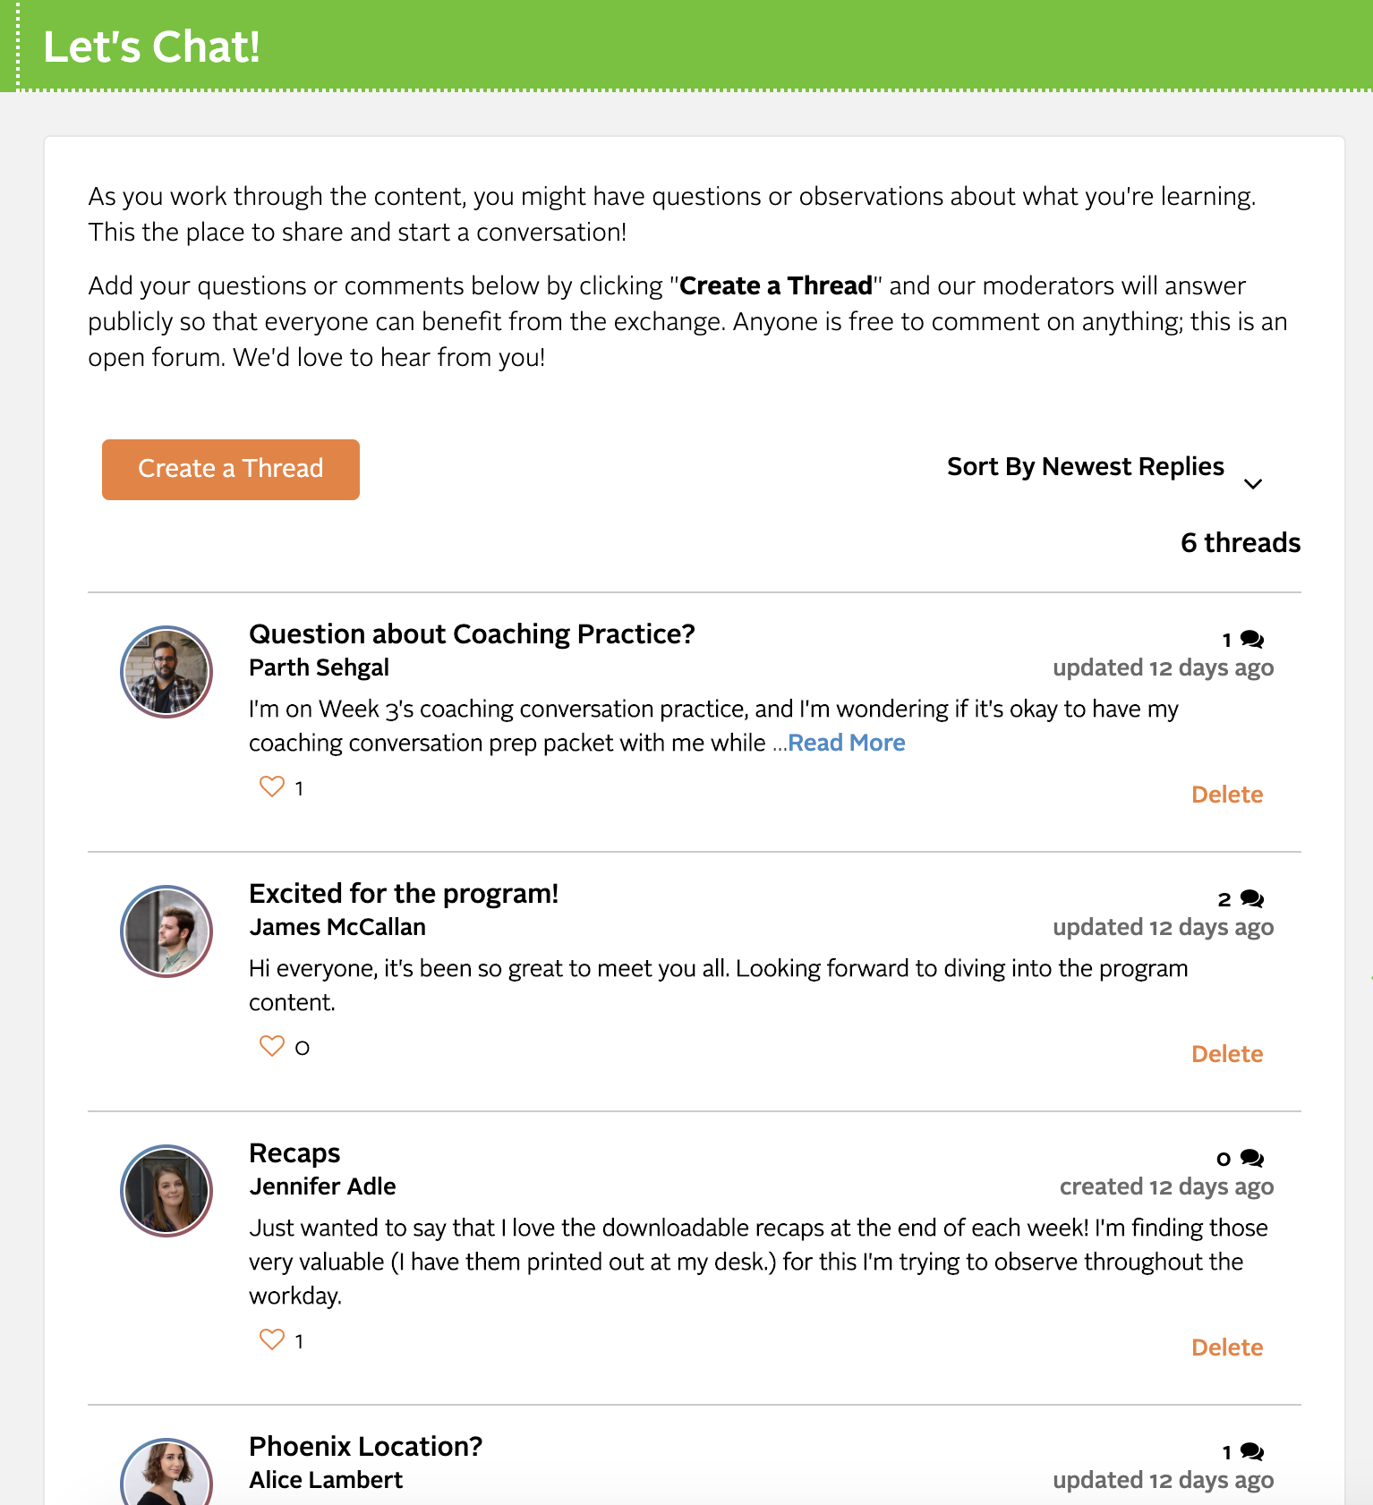
Task: Click Create a Thread button
Action: pos(231,470)
